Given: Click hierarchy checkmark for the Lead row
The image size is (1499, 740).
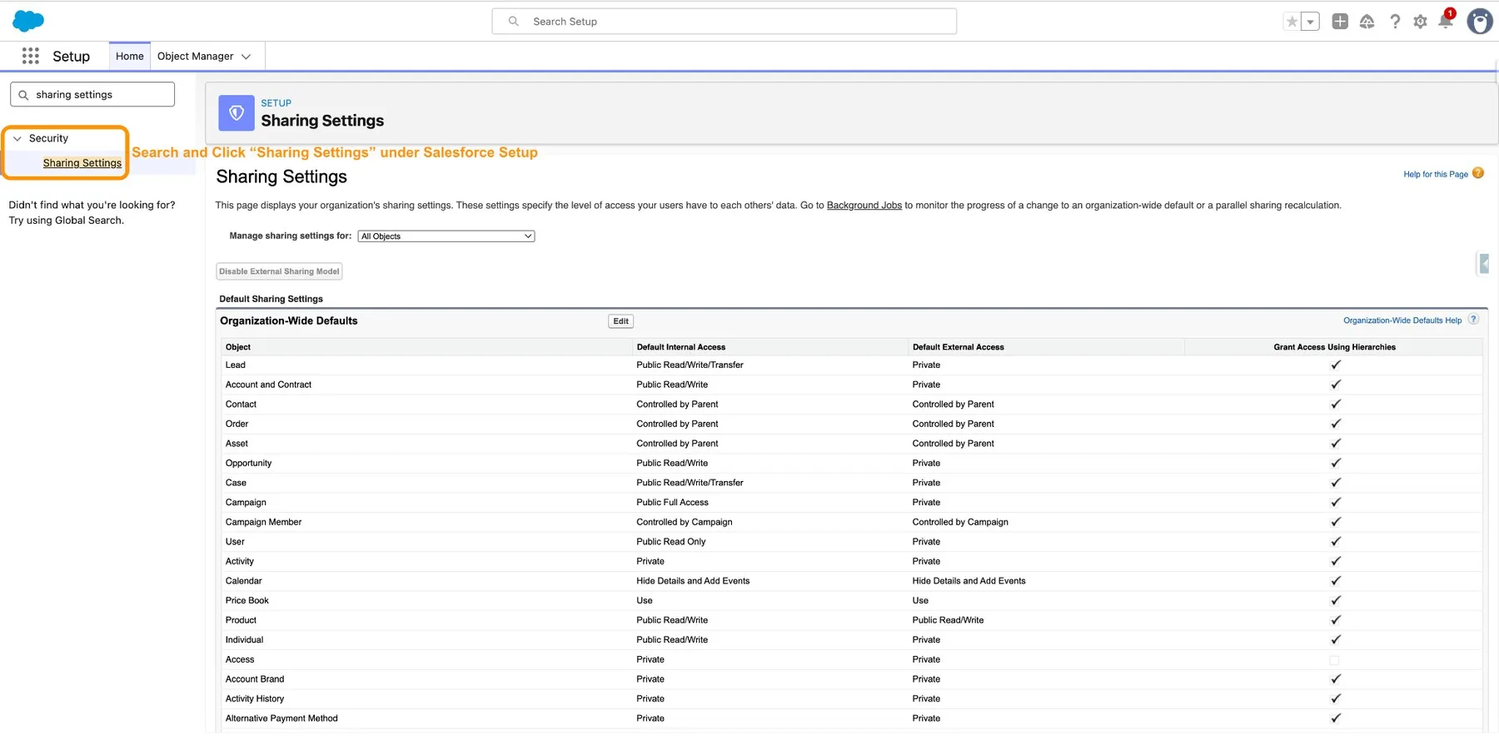Looking at the screenshot, I should 1335,365.
